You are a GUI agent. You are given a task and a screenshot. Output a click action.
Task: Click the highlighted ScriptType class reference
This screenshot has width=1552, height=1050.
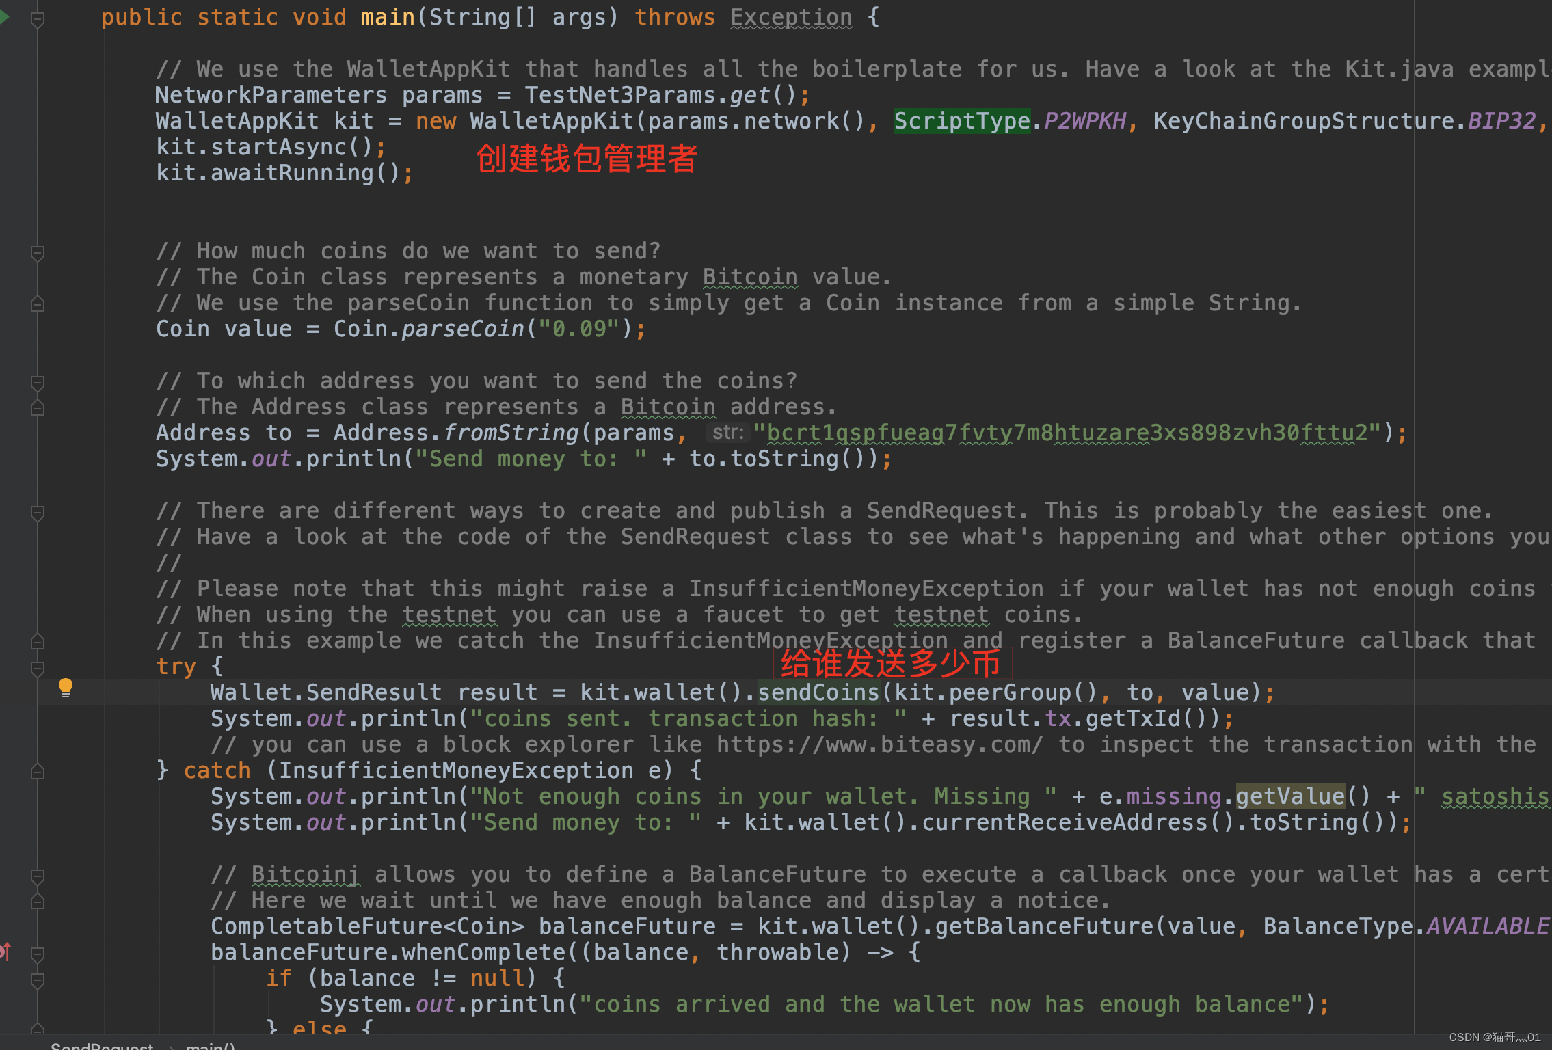pyautogui.click(x=961, y=121)
